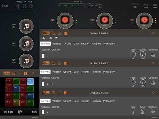159x119 pixels.
Task: Open the Settings gear in ArpBud 2 @M1:1
Action: click(153, 55)
